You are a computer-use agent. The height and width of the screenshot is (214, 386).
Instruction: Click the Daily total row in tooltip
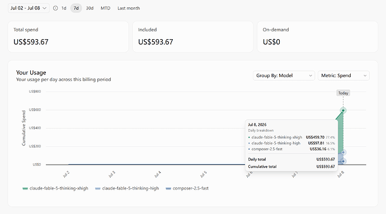click(x=291, y=159)
